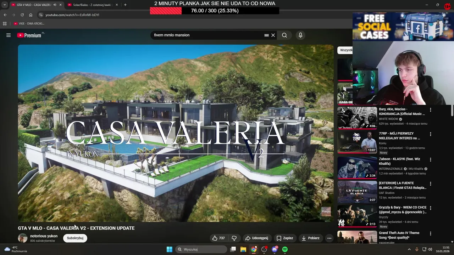Open options menu for 77RP video
The height and width of the screenshot is (255, 454).
pyautogui.click(x=431, y=134)
